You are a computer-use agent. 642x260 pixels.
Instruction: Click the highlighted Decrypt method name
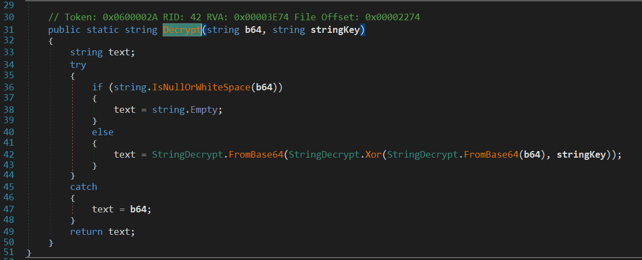tap(182, 30)
